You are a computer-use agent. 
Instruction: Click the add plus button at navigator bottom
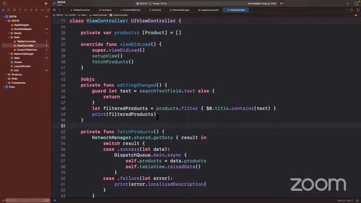click(x=3, y=201)
